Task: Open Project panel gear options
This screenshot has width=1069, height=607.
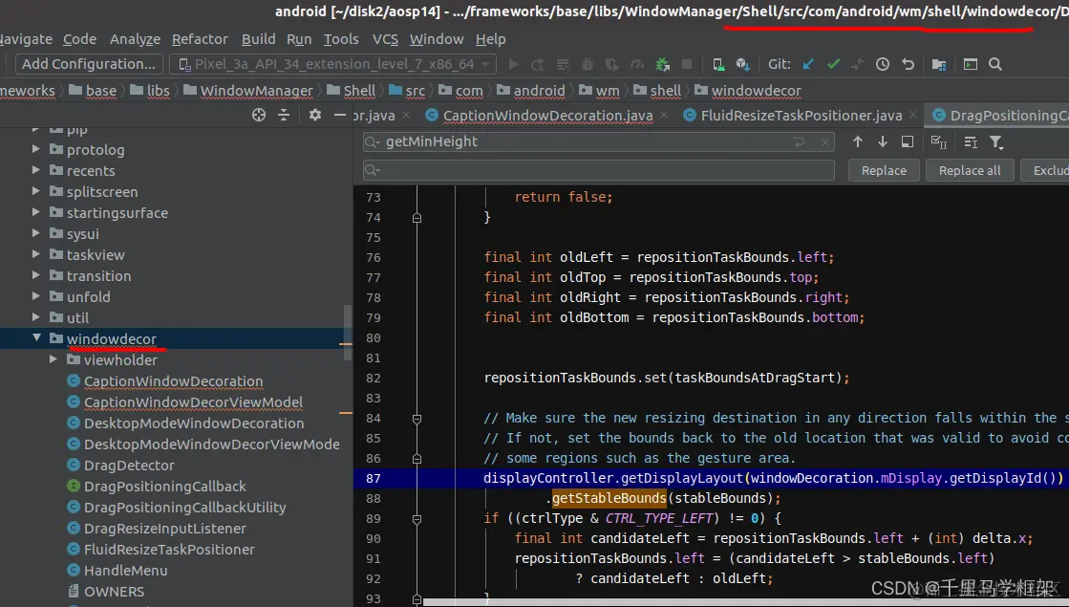Action: coord(315,116)
